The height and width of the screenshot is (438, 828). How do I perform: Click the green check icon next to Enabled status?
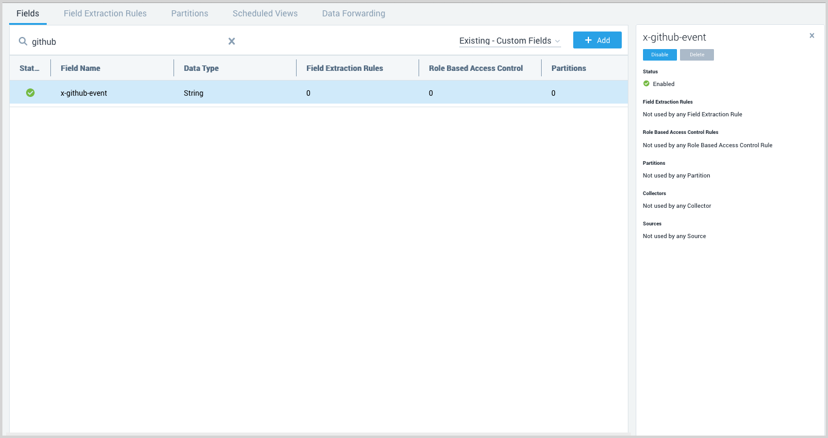(x=646, y=84)
